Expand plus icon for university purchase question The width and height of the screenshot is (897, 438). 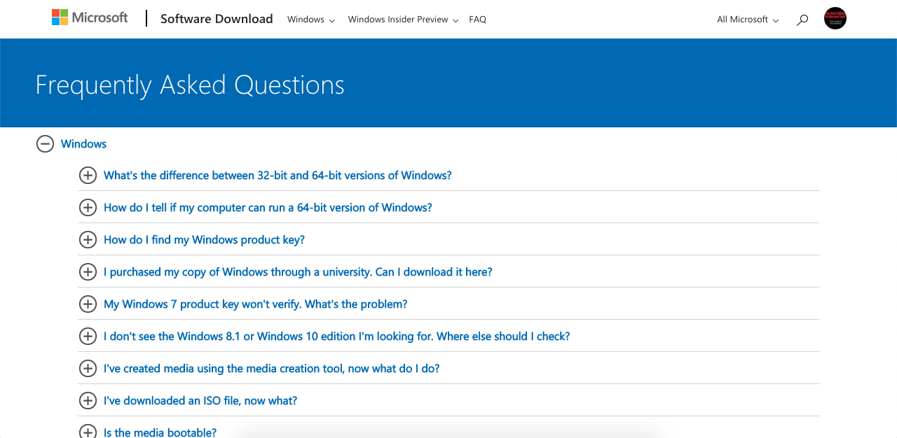(x=88, y=272)
